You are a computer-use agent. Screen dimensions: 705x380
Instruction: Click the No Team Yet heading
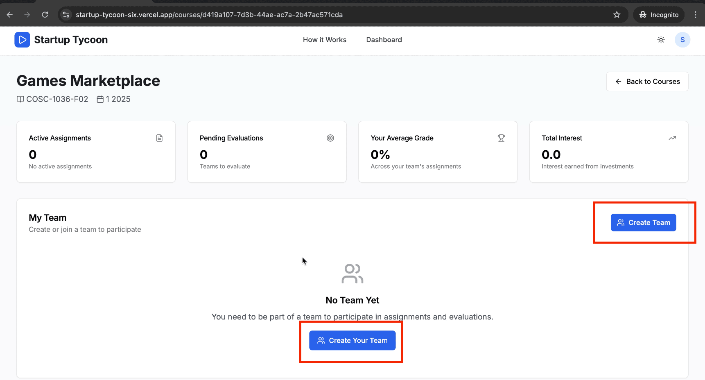pos(352,300)
